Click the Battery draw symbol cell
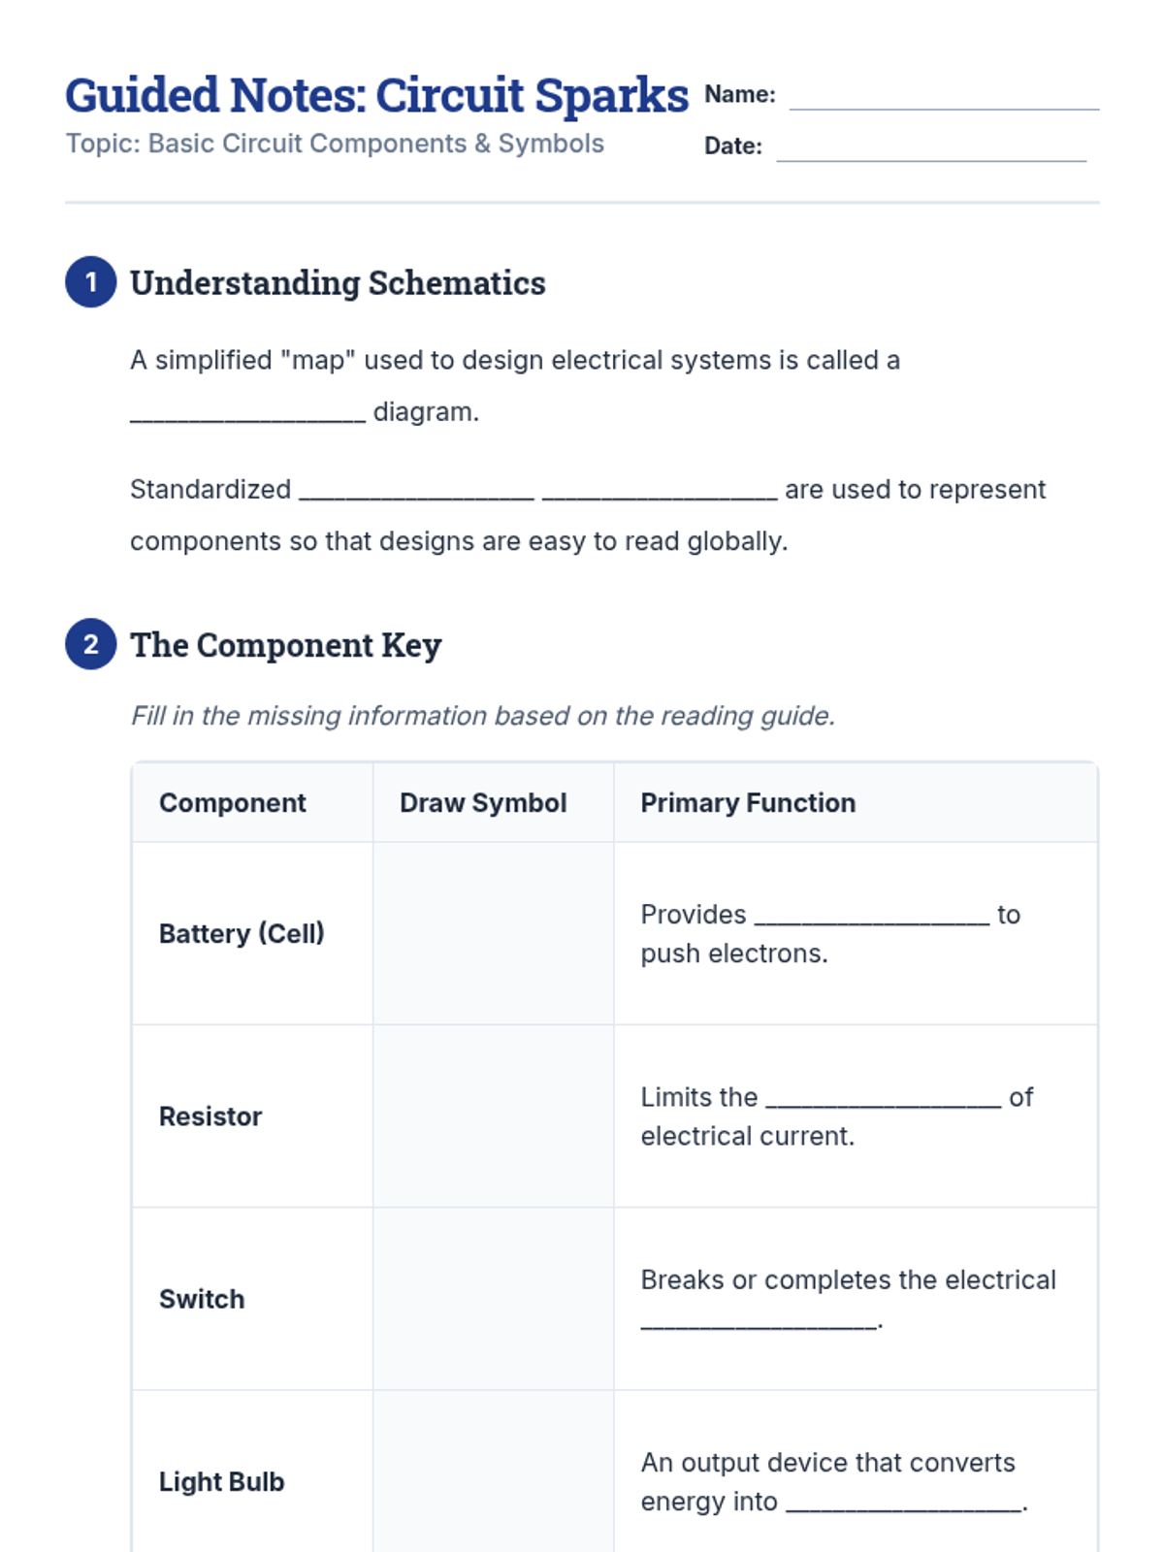 tap(493, 933)
